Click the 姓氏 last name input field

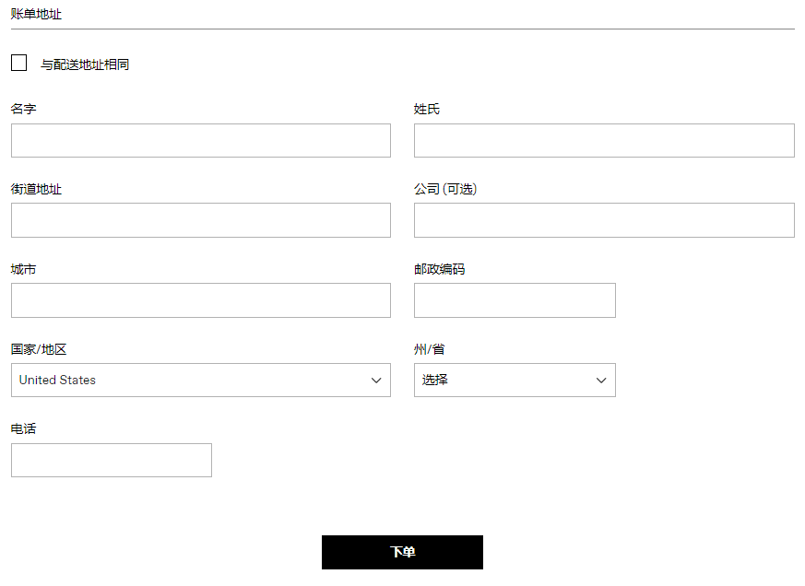coord(603,140)
